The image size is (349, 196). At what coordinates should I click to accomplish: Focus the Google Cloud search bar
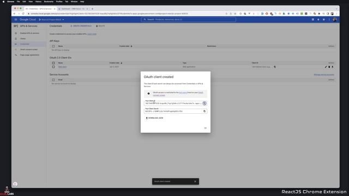coord(188,20)
